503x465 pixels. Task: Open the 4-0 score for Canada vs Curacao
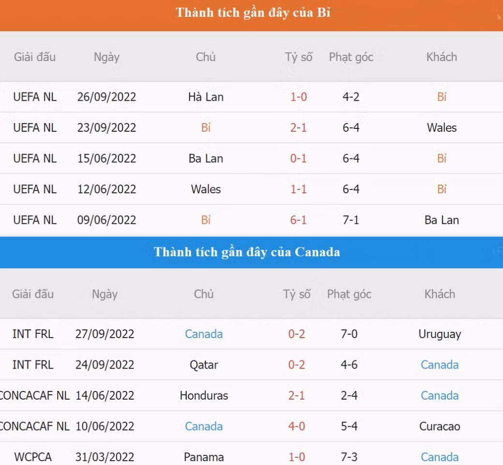click(x=296, y=427)
